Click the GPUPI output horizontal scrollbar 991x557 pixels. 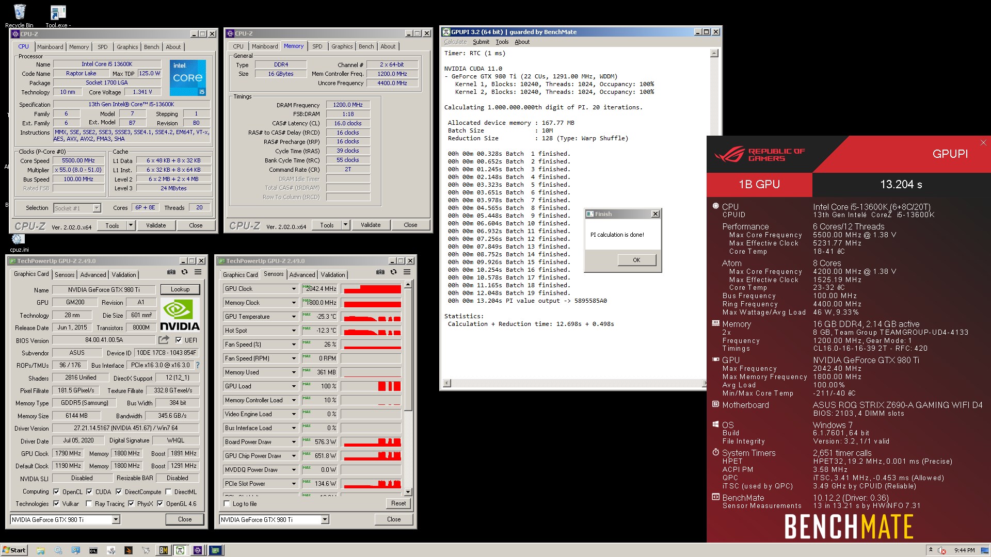point(575,383)
